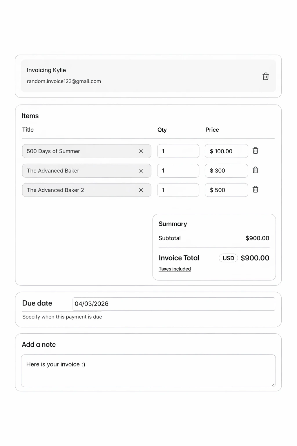297x446 pixels.
Task: Clear The Advanced Baker 2 title via its X
Action: [141, 190]
